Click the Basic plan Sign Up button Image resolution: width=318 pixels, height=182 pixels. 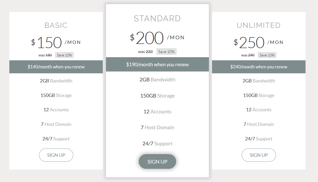pos(56,155)
